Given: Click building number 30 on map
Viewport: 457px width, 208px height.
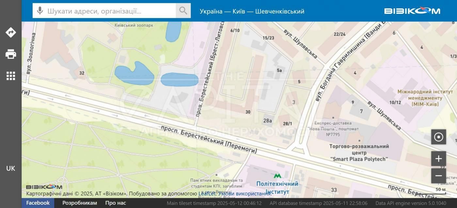Looking at the screenshot, I should pyautogui.click(x=248, y=112).
